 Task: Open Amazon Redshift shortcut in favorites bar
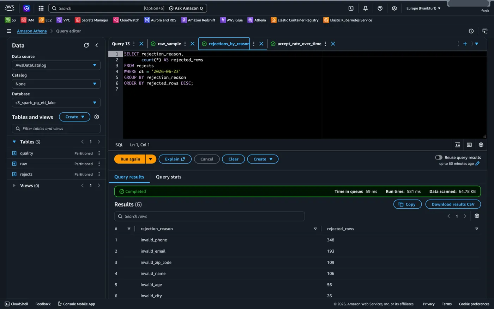point(198,20)
